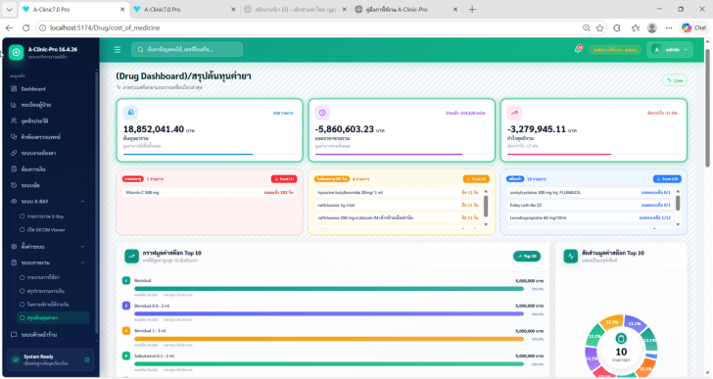Toggle the hamburger menu in the header
Screen dimensions: 713x379
tap(118, 50)
